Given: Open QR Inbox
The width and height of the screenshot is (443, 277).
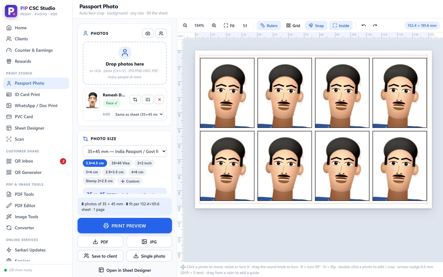Looking at the screenshot, I should pos(36,161).
